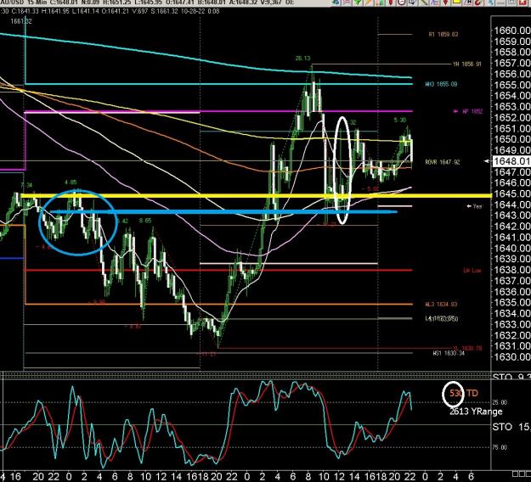Click the lightning bolt toolbar icon
Screen dimensions: 531x482
click(369, 3)
